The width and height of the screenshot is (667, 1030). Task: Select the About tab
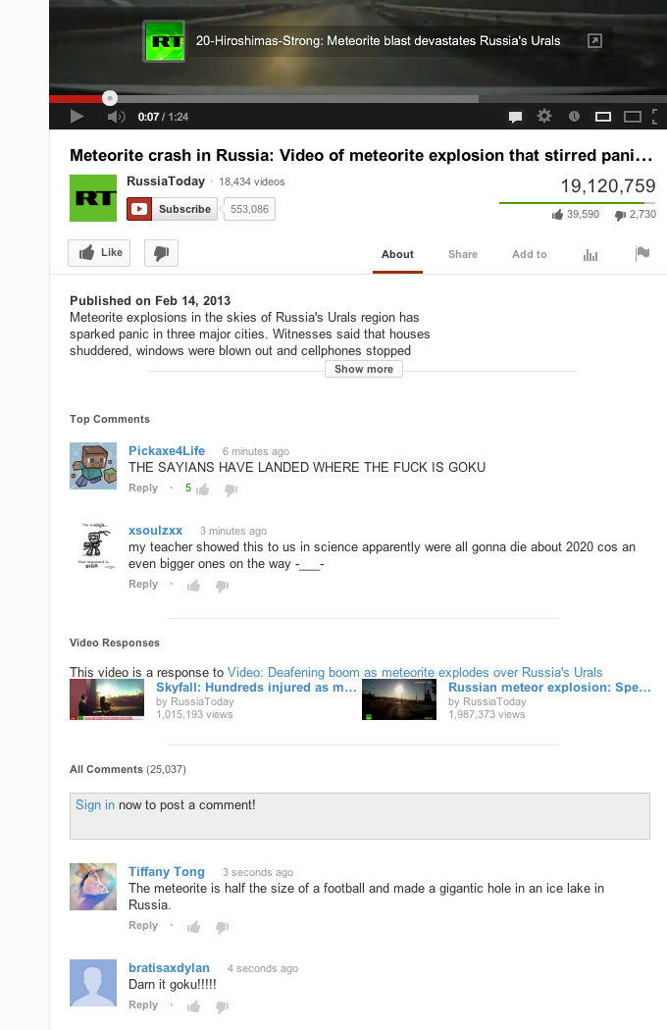tap(397, 254)
